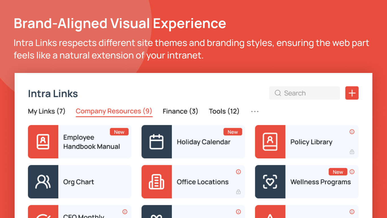Click the magnifier icon in Search box

[278, 93]
